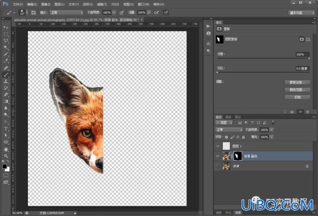
Task: Open the layer fill arrow
Action: click(x=272, y=137)
